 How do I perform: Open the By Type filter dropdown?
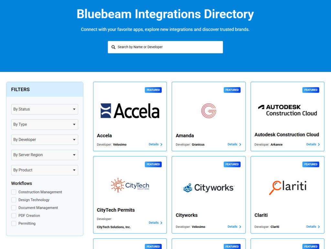click(45, 124)
